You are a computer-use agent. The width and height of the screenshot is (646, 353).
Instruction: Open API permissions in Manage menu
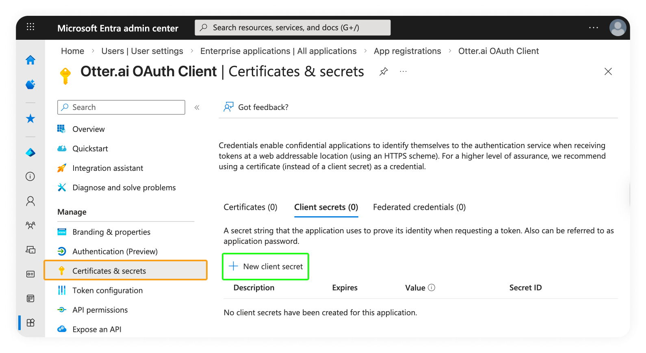tap(100, 310)
